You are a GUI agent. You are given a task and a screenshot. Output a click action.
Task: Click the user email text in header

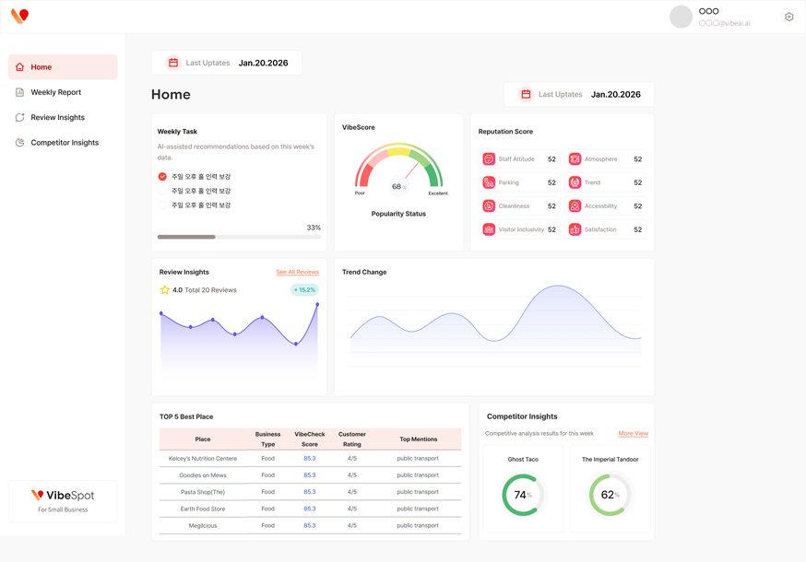[724, 24]
